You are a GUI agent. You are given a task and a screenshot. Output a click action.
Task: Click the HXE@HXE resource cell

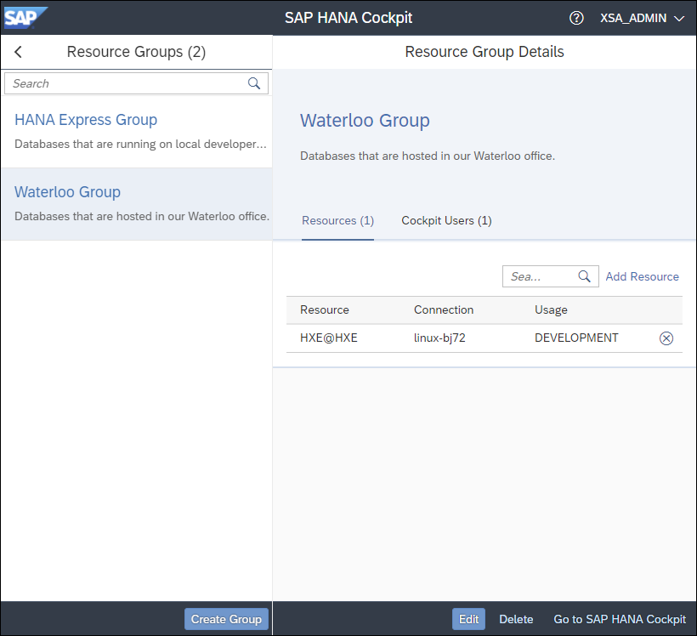pyautogui.click(x=328, y=338)
